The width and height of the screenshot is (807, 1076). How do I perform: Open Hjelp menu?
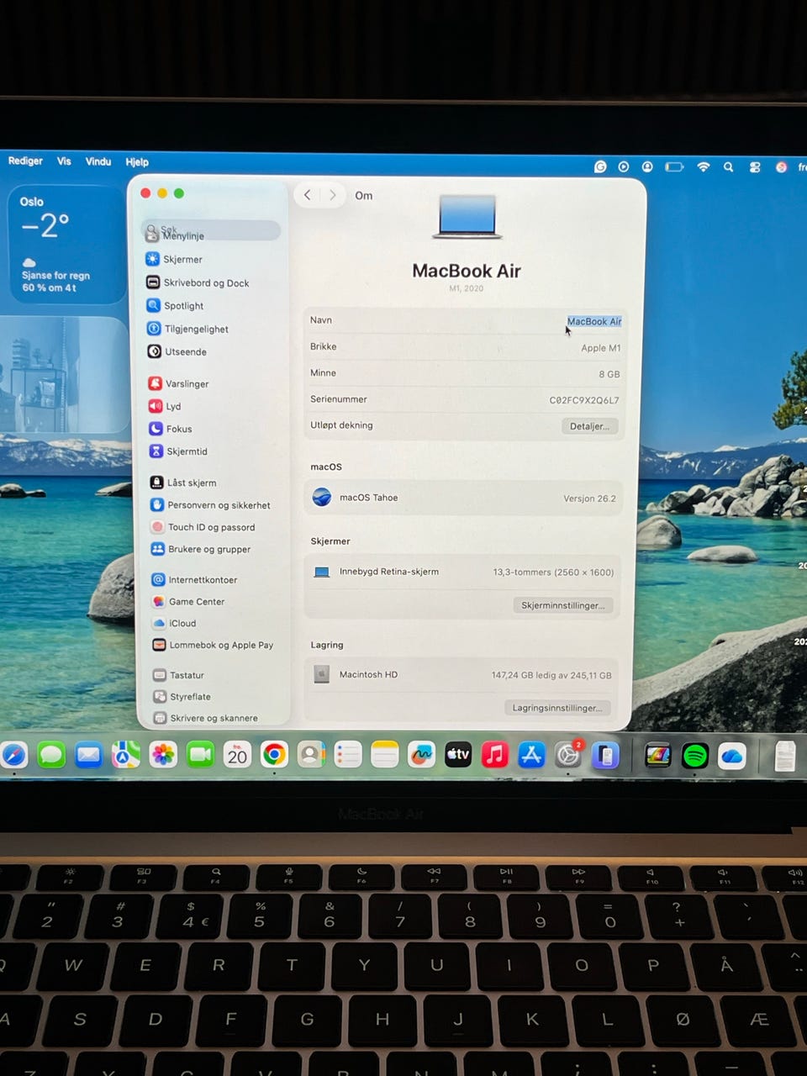[137, 162]
